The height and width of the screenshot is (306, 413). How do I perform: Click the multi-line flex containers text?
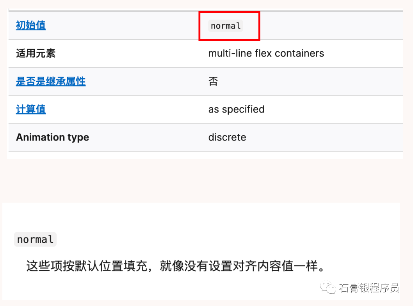click(266, 53)
